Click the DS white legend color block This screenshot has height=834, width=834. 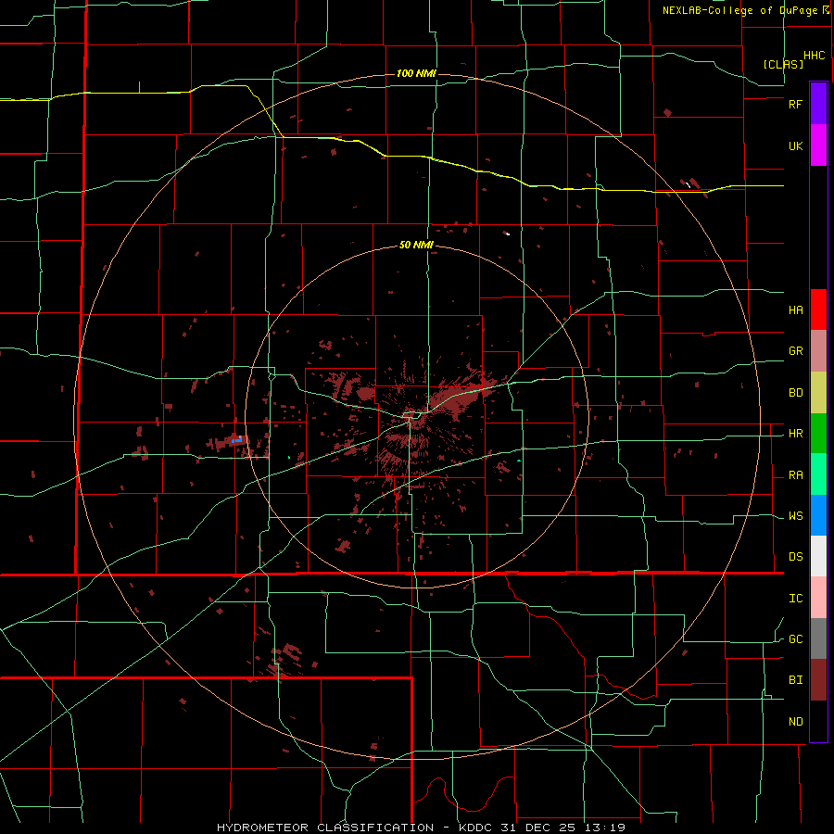pyautogui.click(x=818, y=556)
